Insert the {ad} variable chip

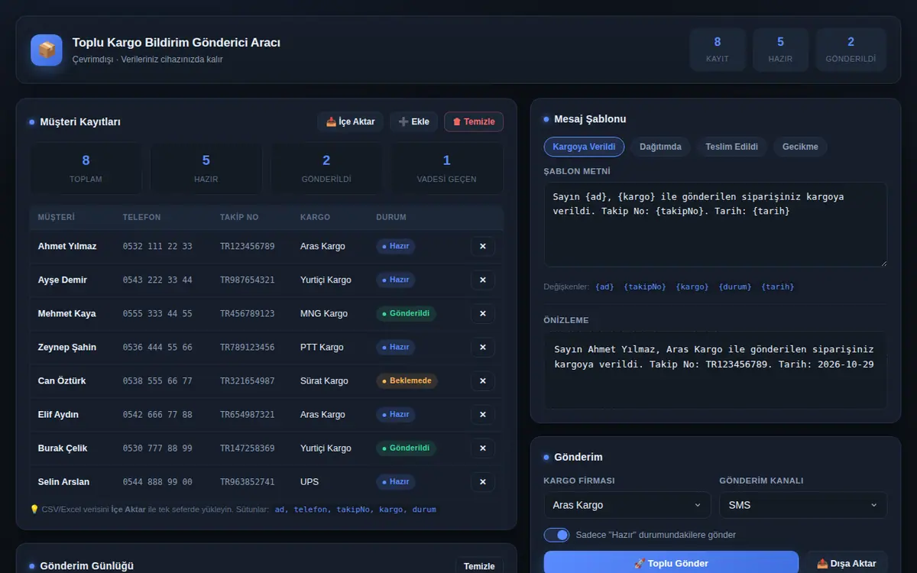604,286
